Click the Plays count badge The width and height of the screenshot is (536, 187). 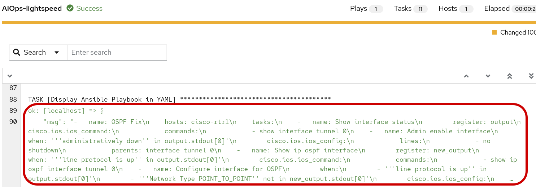(376, 9)
